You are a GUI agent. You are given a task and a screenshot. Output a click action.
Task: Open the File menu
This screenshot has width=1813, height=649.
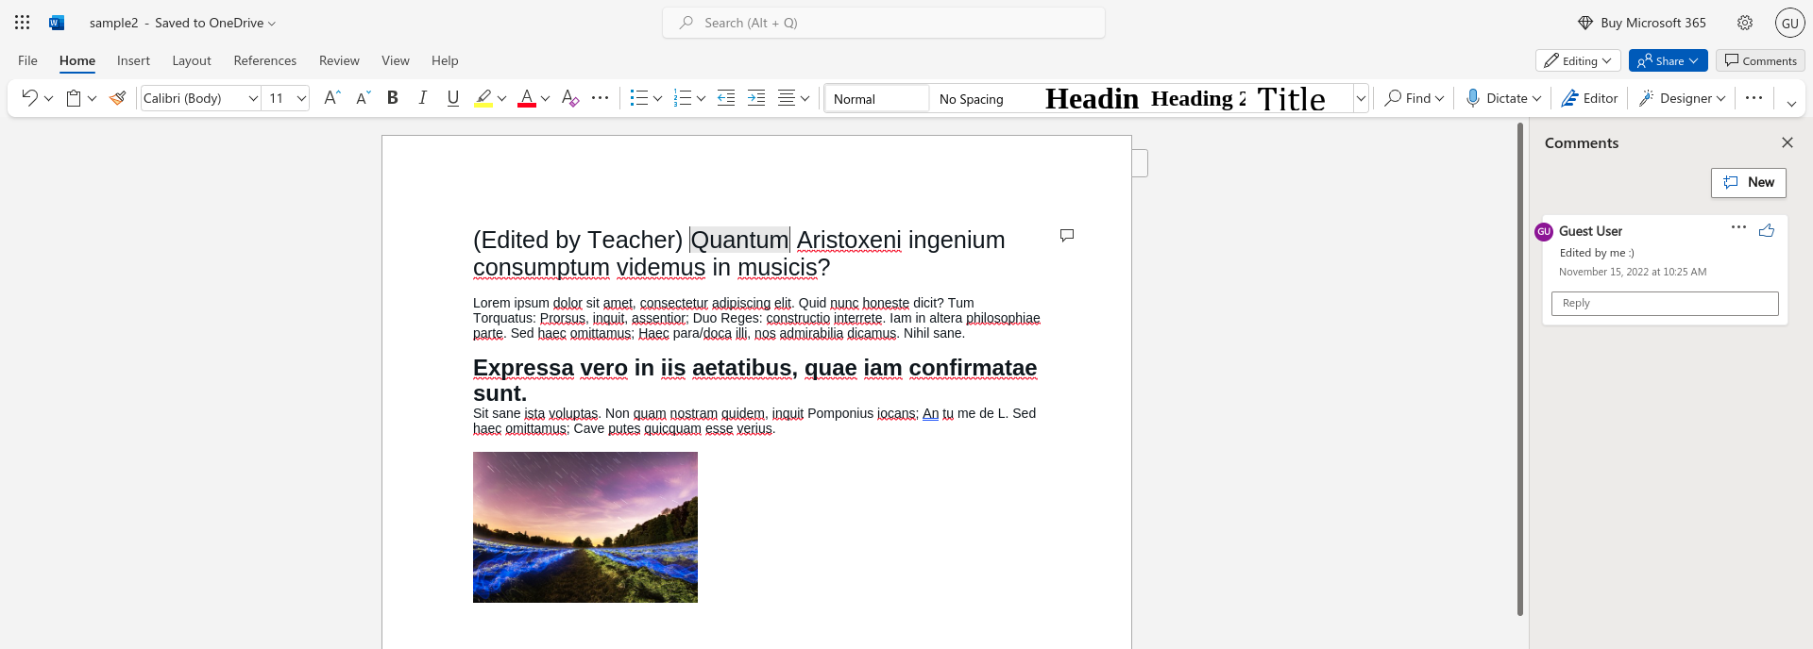coord(28,60)
